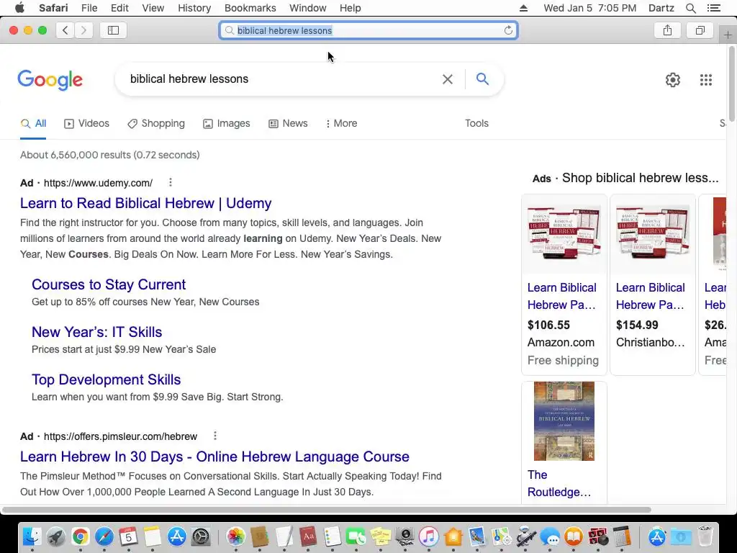This screenshot has width=737, height=553.
Task: Open Photos from the dock
Action: tap(235, 536)
